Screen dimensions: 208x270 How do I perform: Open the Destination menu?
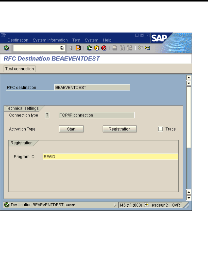tap(18, 40)
